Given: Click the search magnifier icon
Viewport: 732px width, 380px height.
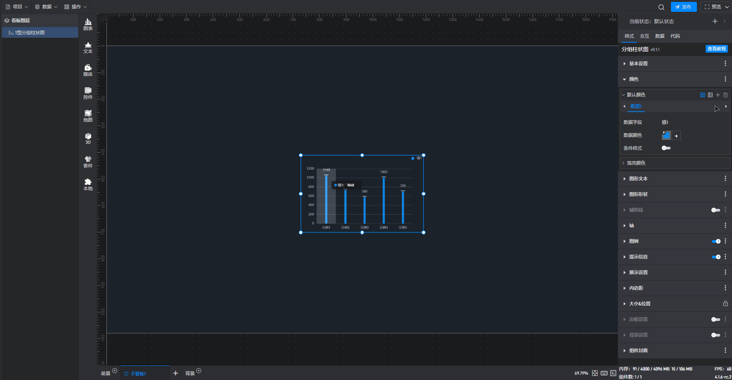Looking at the screenshot, I should [661, 7].
